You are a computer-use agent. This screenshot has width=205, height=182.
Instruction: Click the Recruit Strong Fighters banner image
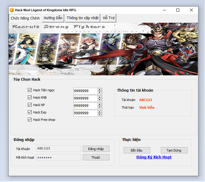(103, 49)
